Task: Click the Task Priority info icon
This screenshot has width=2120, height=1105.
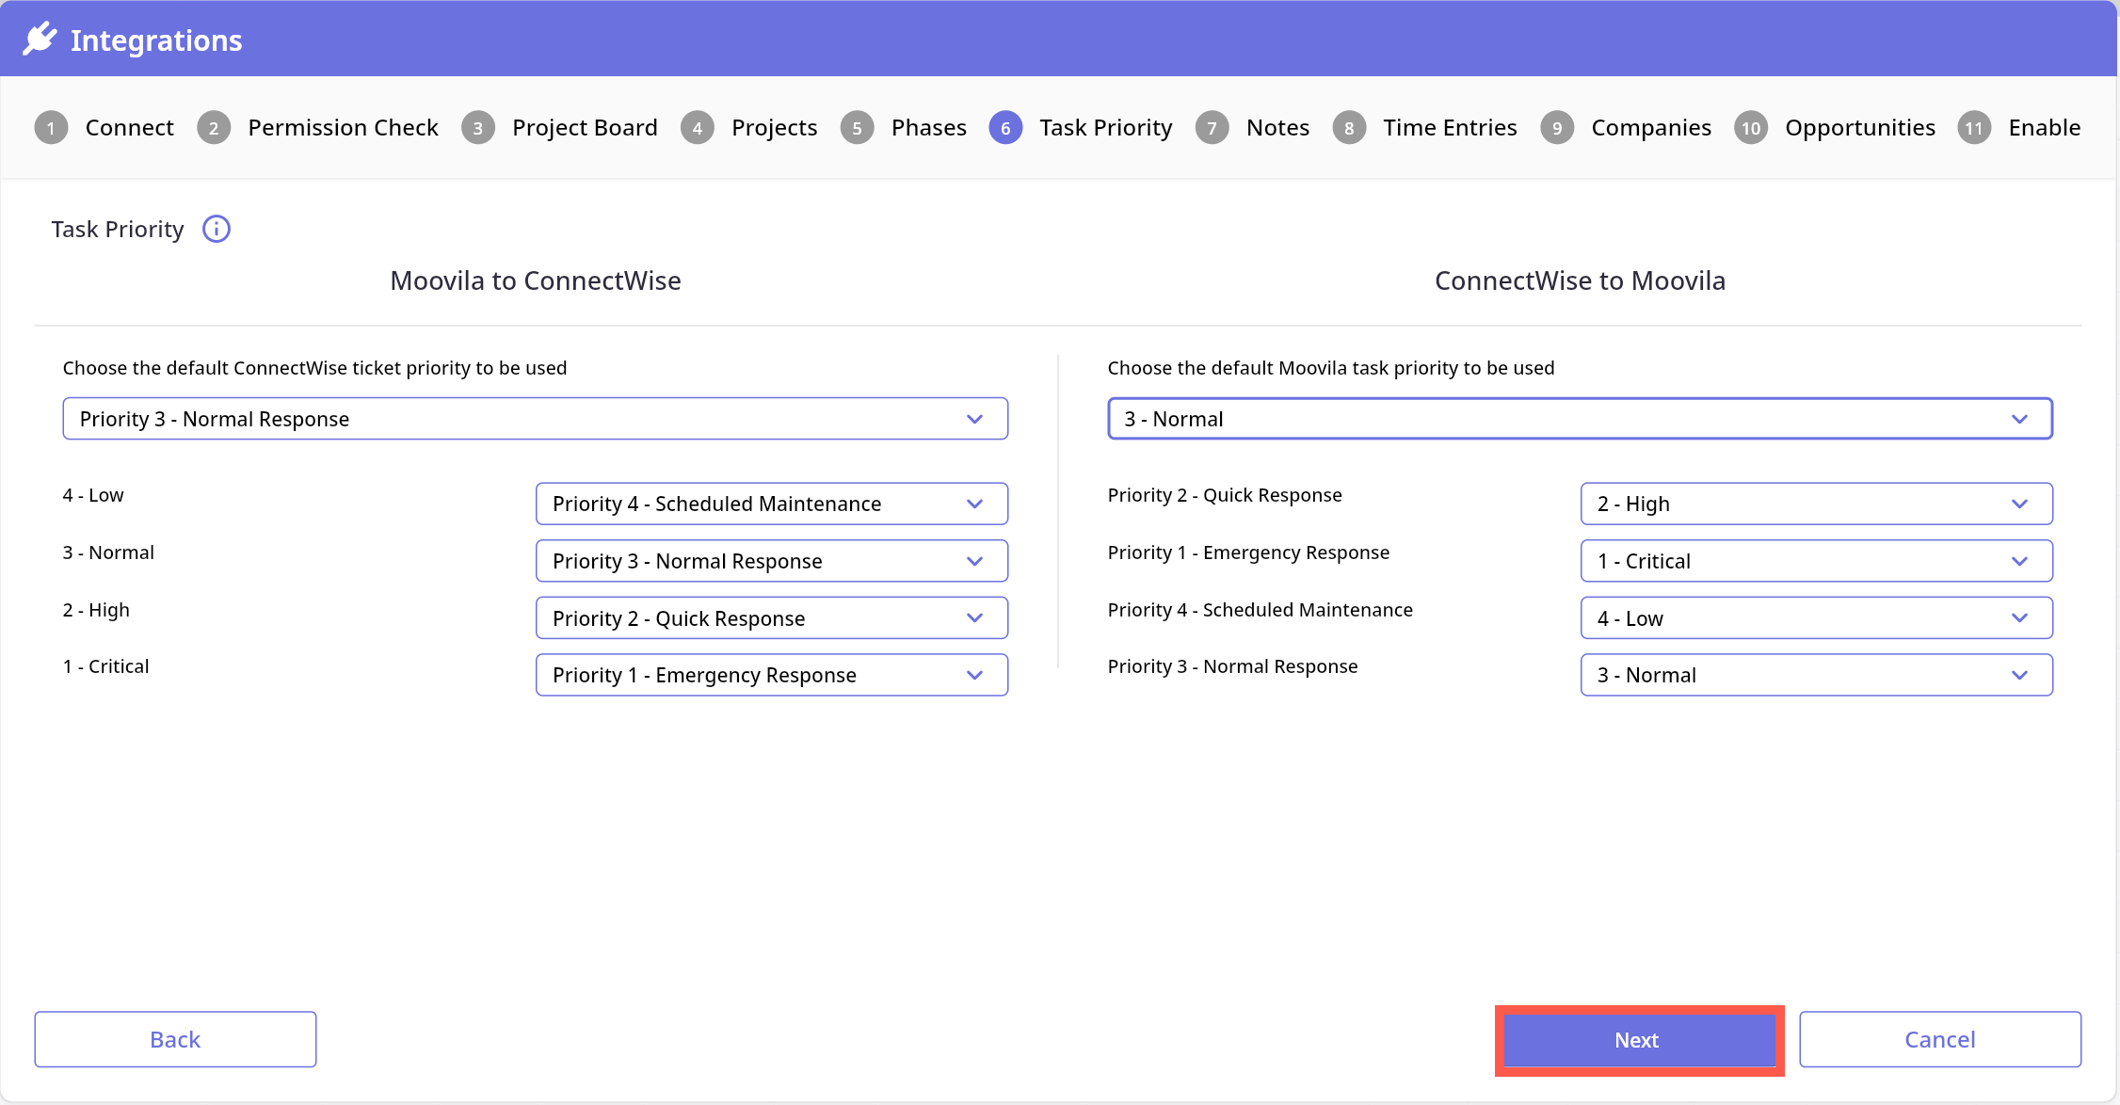Action: [x=217, y=229]
